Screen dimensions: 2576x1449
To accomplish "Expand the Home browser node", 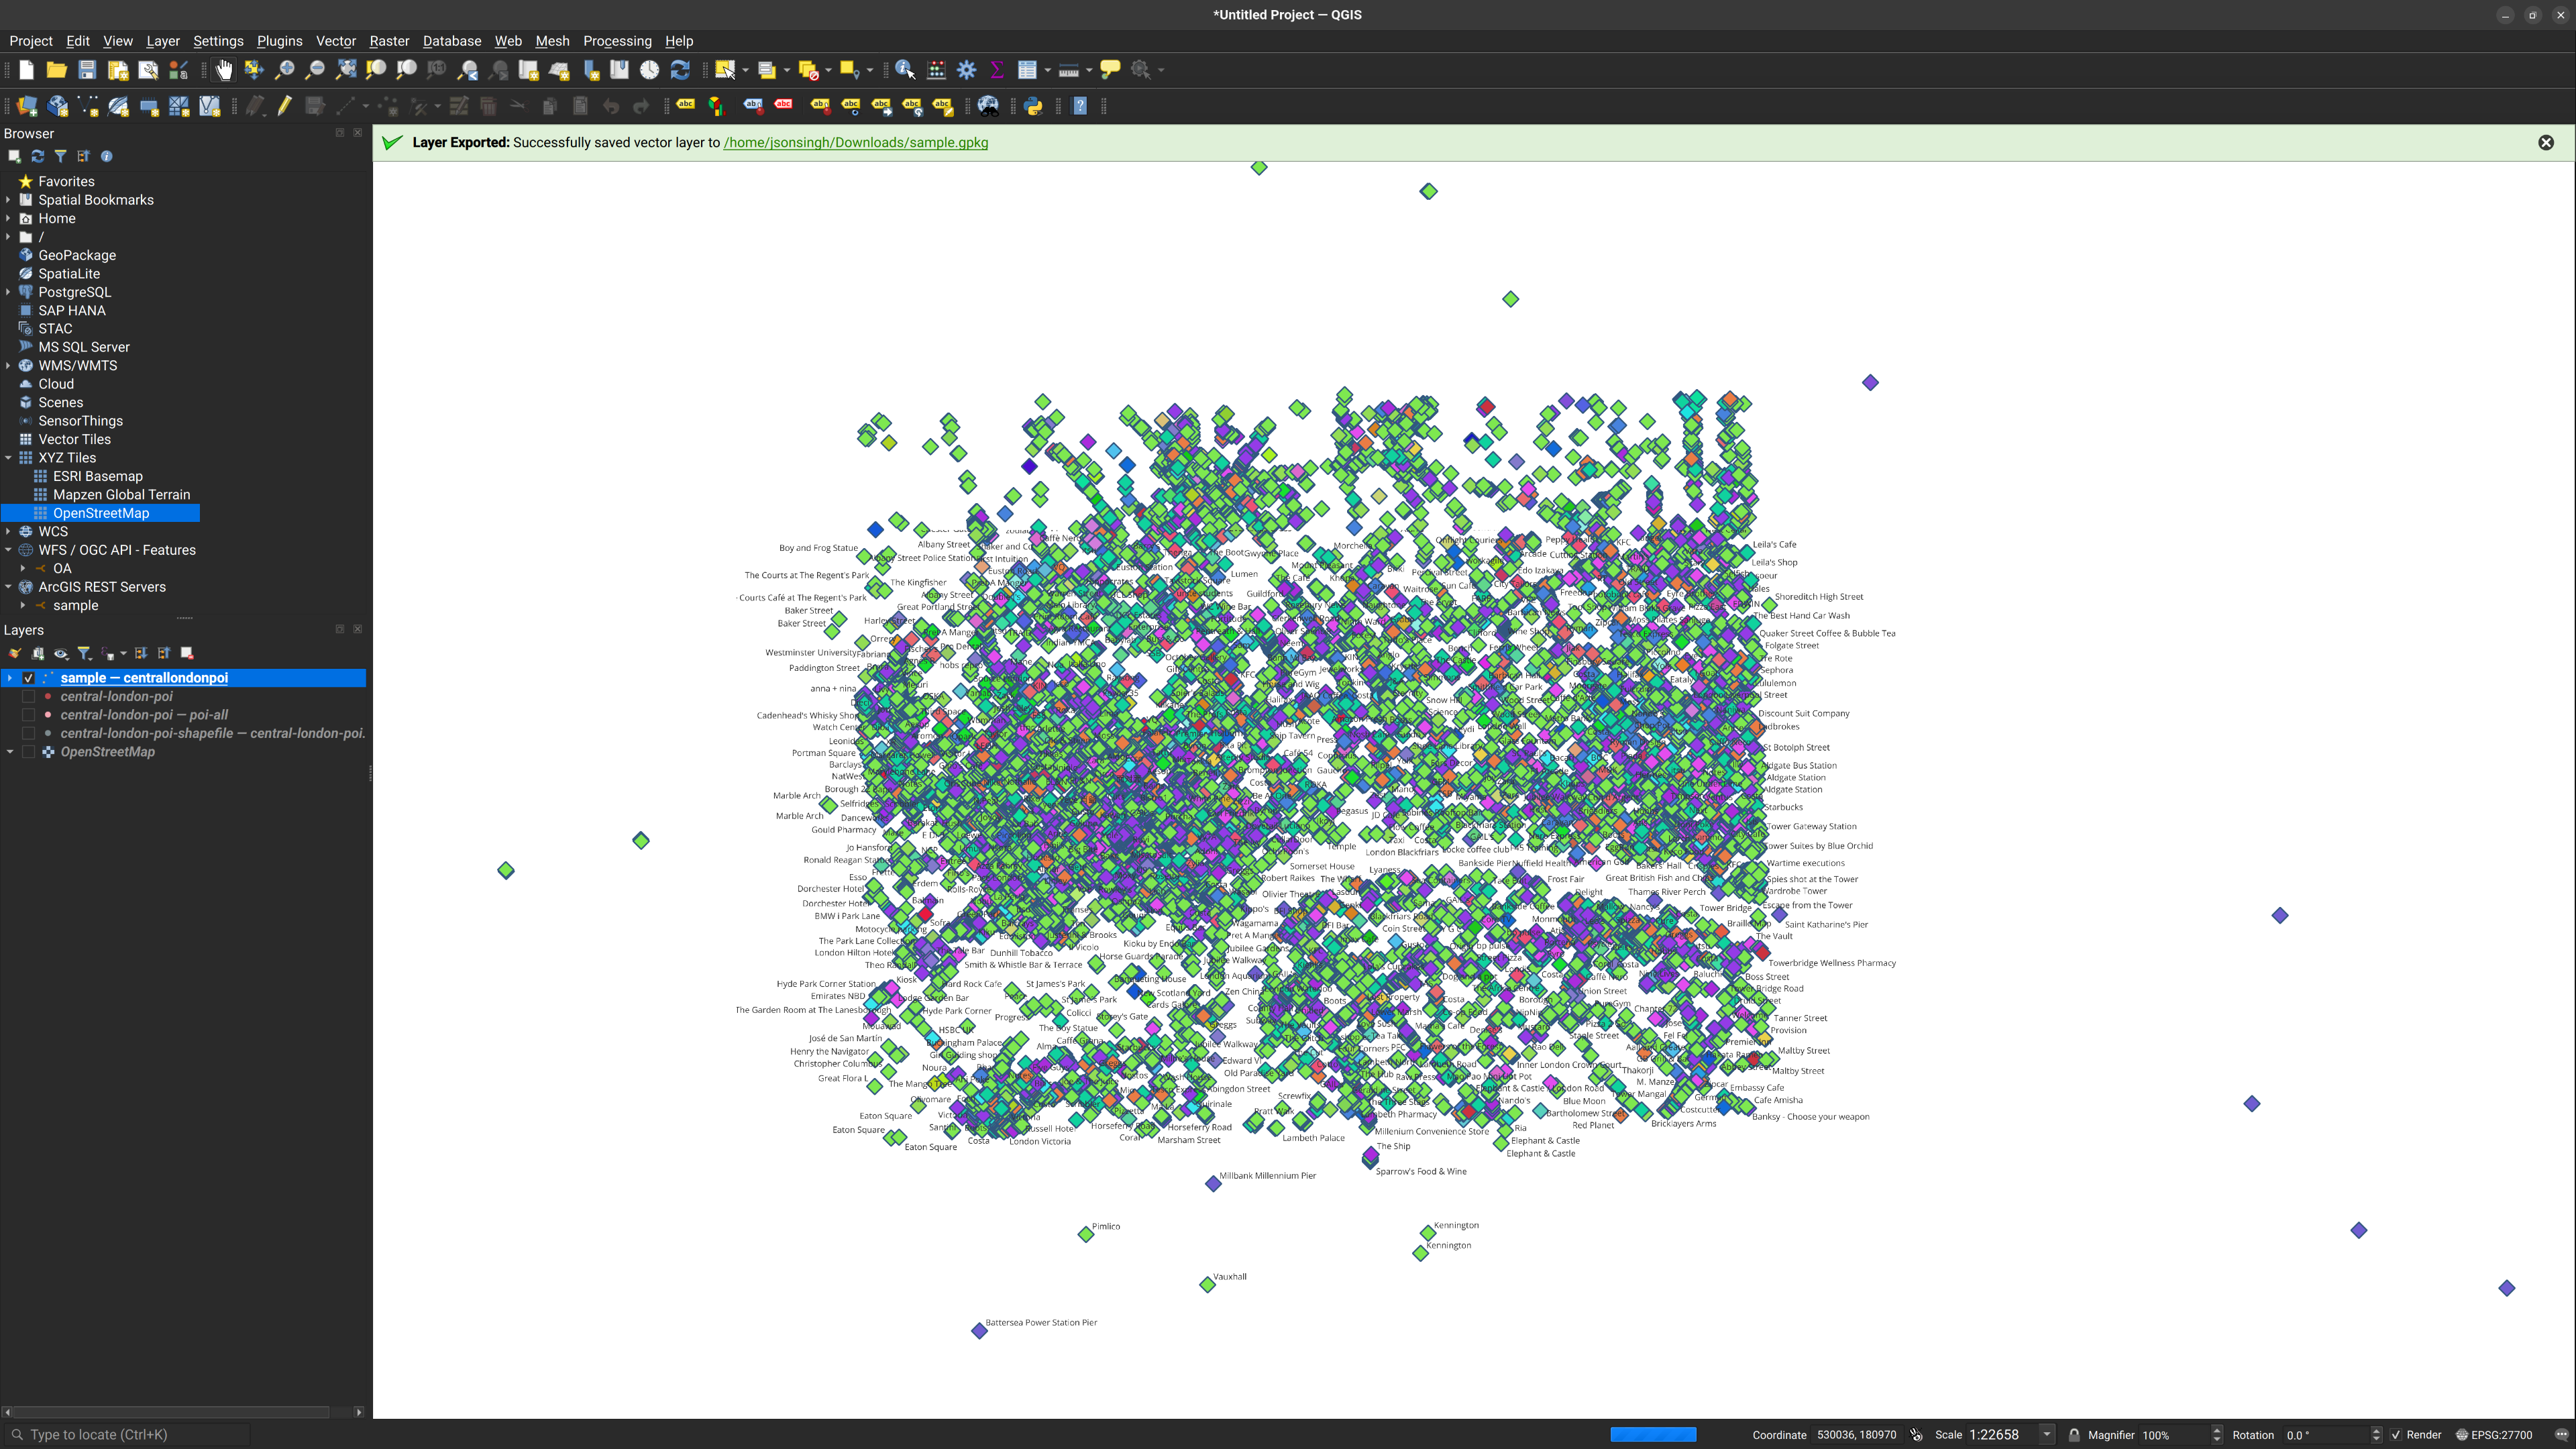I will point(9,218).
